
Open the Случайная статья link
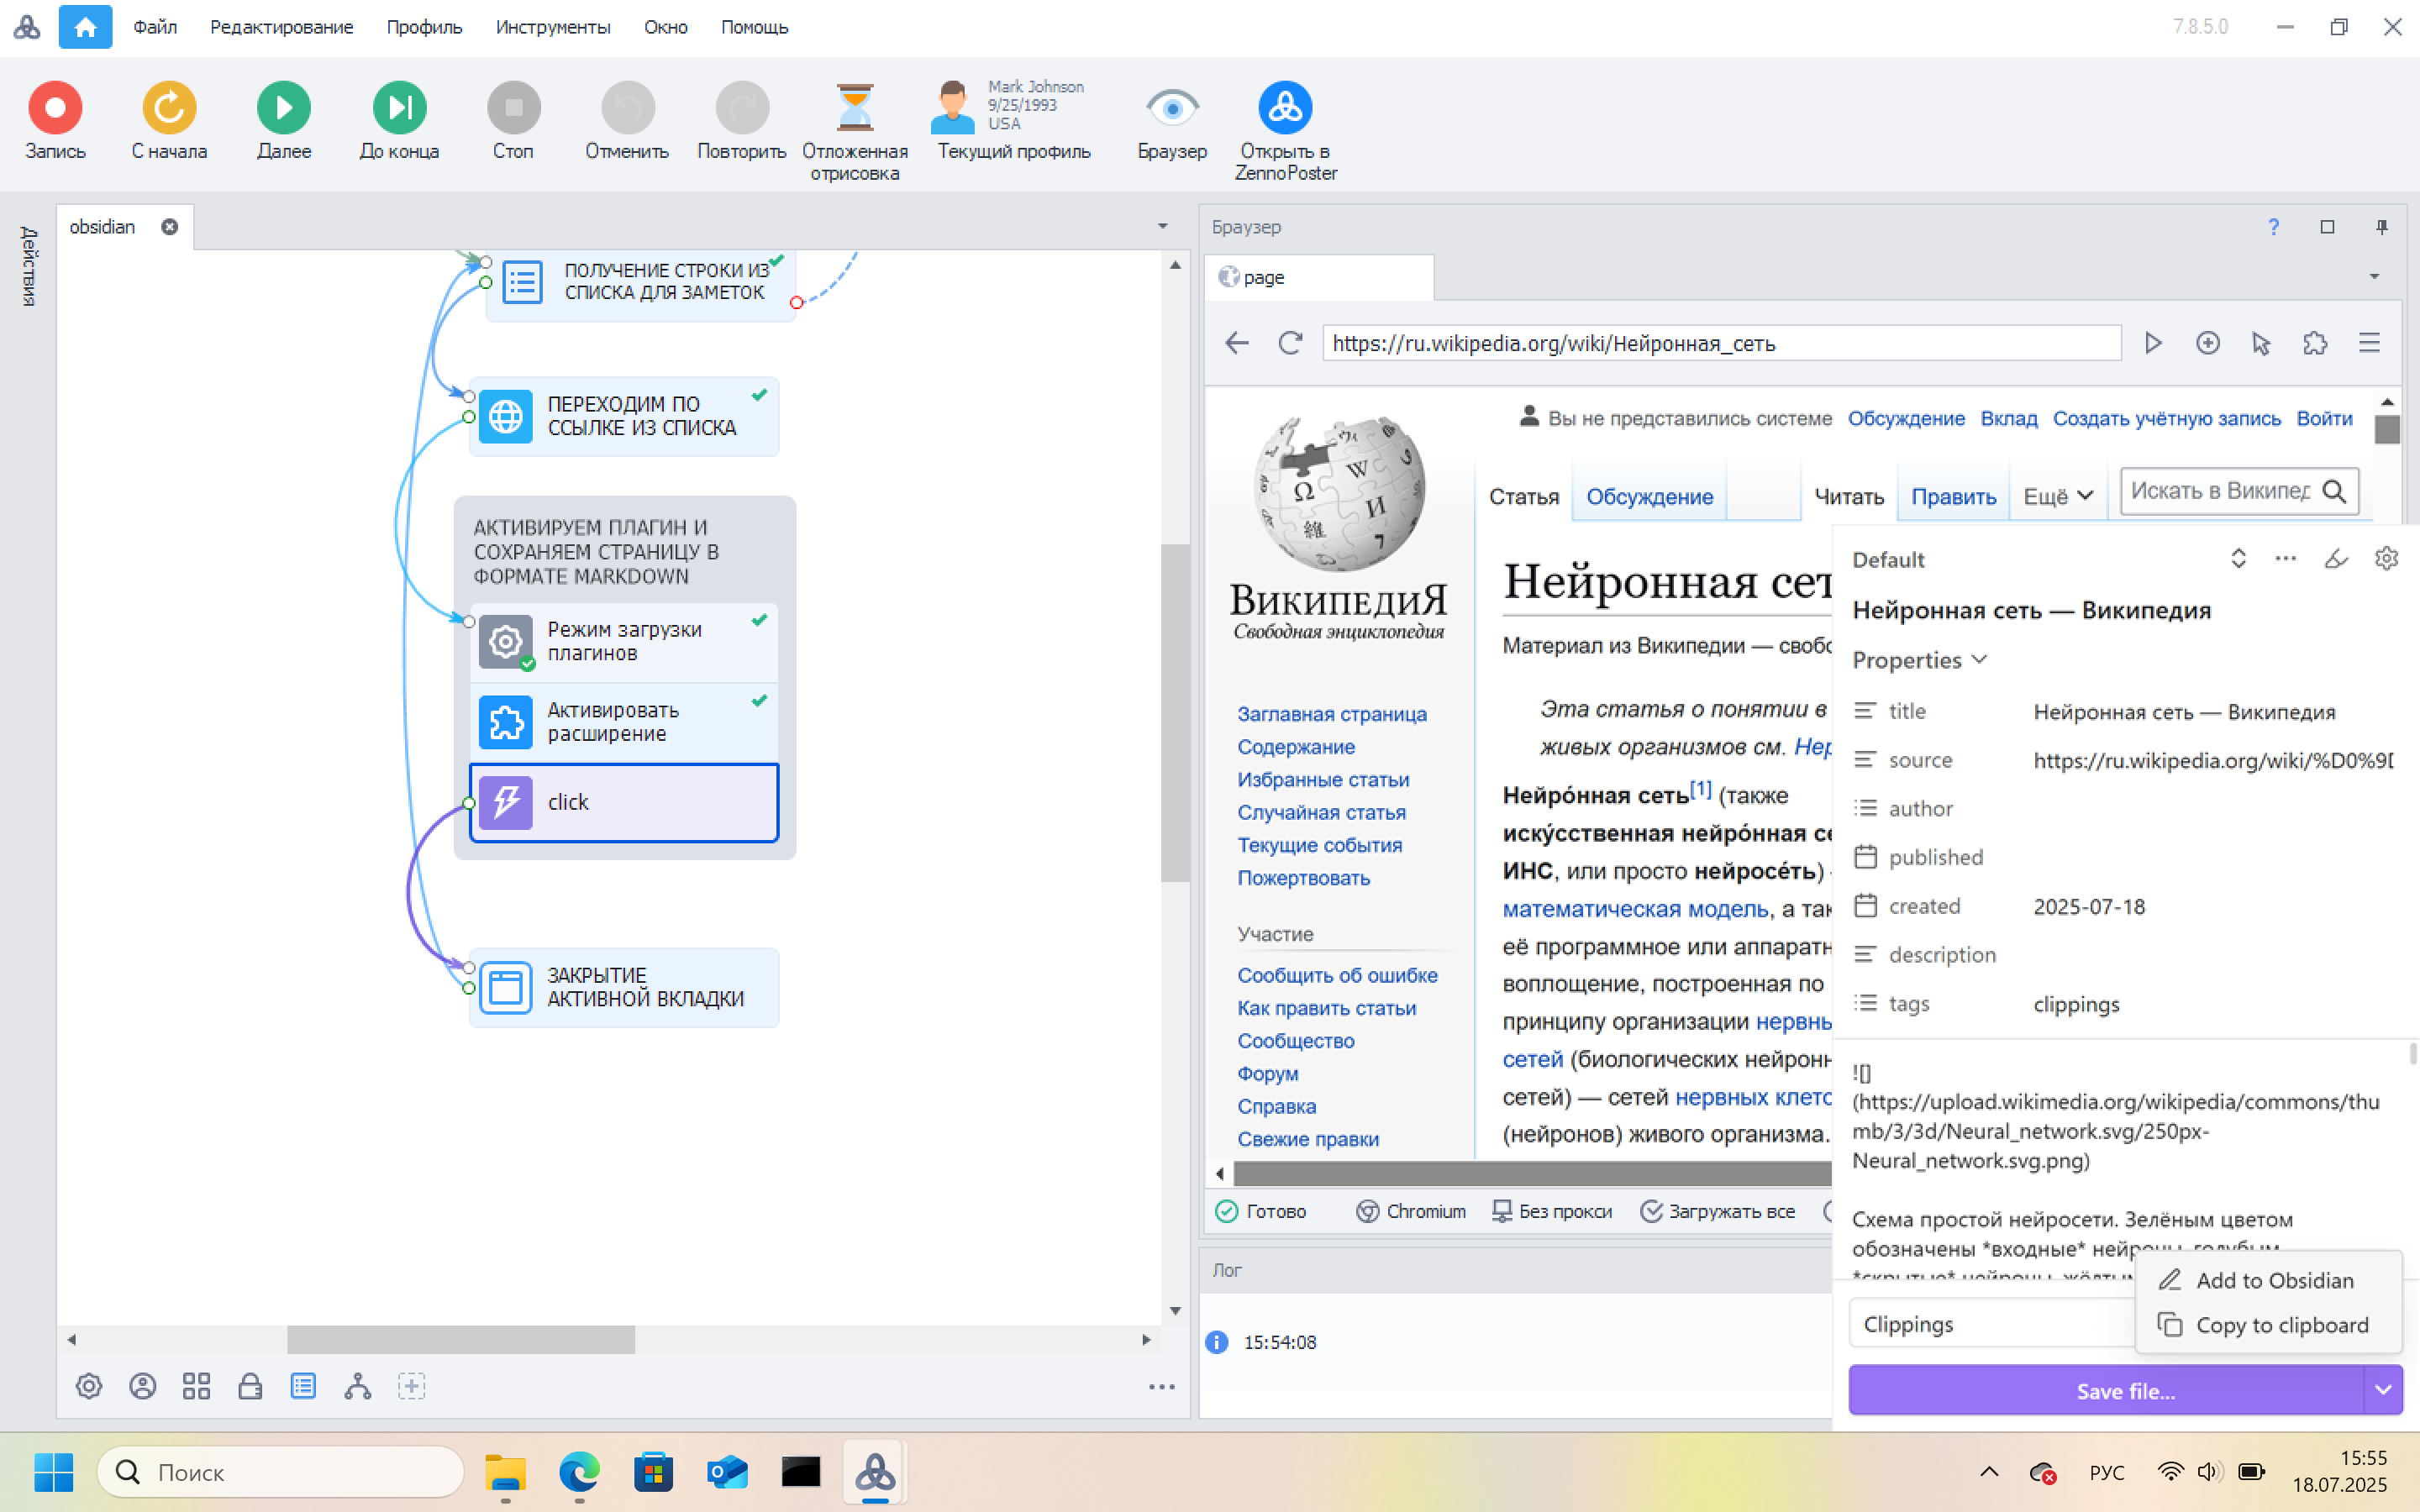[1321, 812]
